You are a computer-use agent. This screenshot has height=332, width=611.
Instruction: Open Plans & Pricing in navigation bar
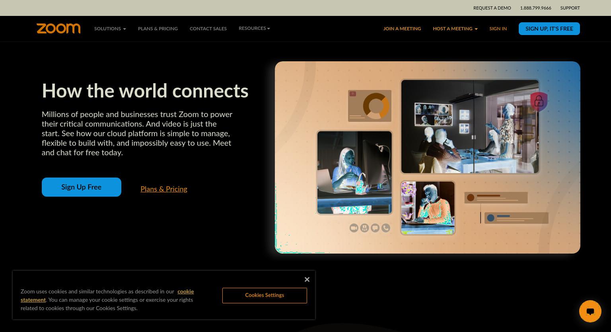158,29
